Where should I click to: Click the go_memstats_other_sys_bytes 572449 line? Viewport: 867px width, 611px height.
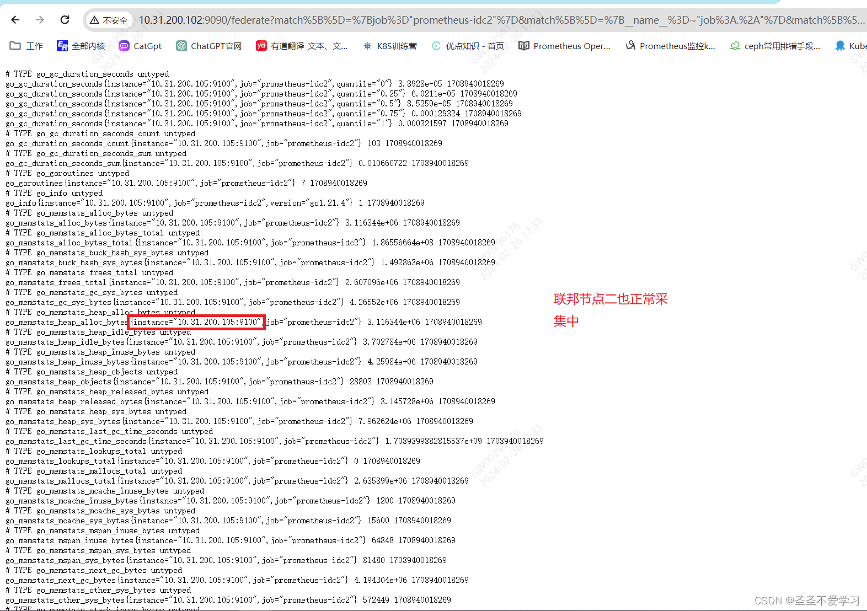(228, 600)
